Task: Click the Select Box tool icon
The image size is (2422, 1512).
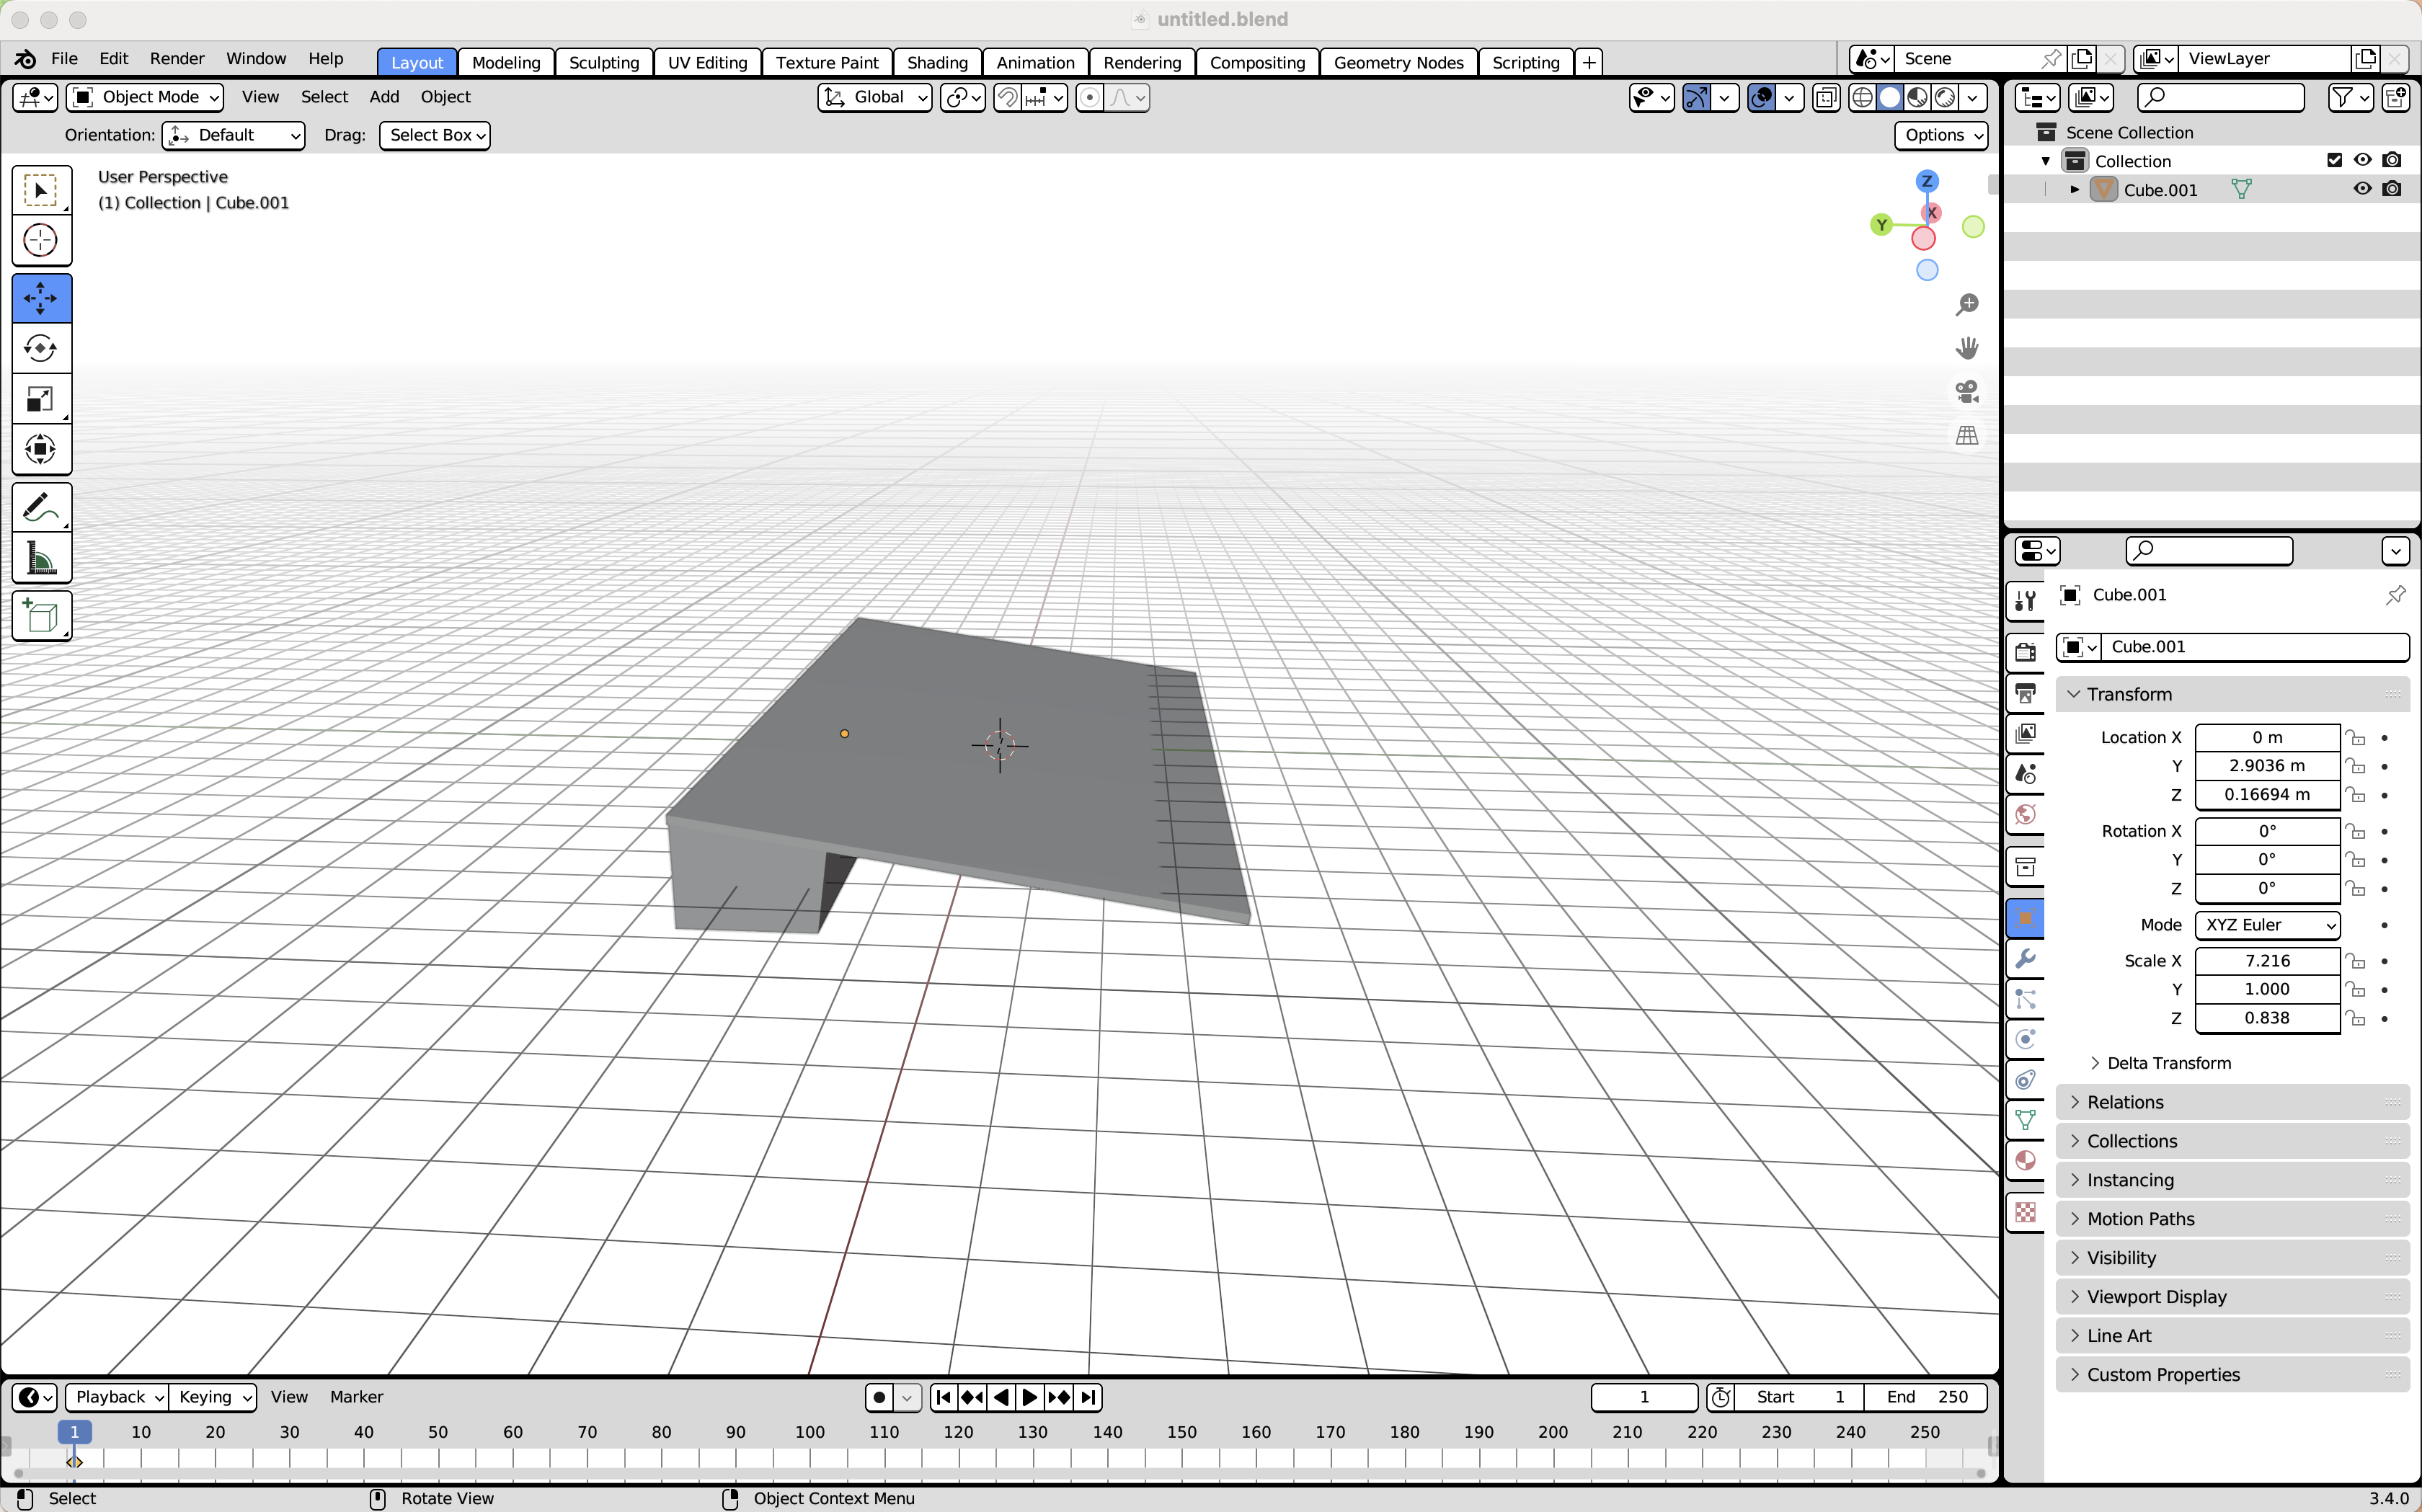Action: [41, 190]
